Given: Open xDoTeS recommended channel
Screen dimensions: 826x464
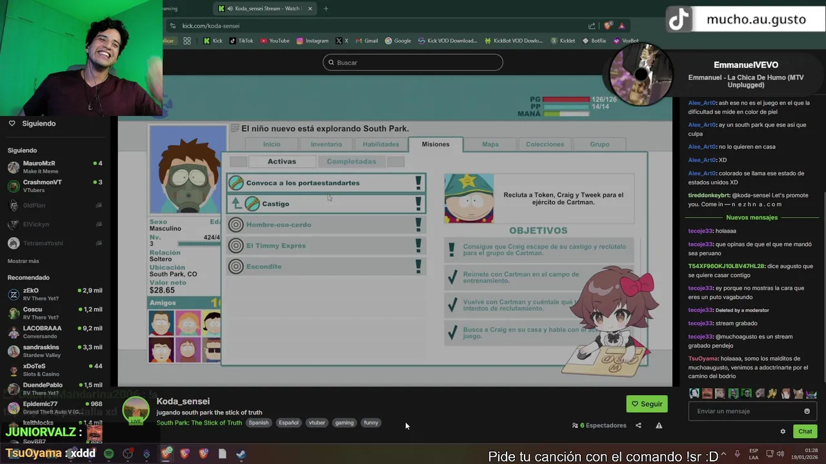Looking at the screenshot, I should [55, 370].
